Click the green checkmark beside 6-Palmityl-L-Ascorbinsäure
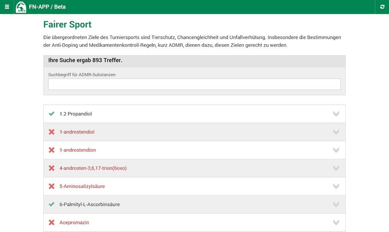Image resolution: width=389 pixels, height=232 pixels. (52, 205)
